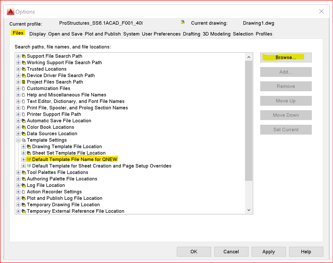Open the Profiles tab
333x263 pixels.
tap(264, 34)
